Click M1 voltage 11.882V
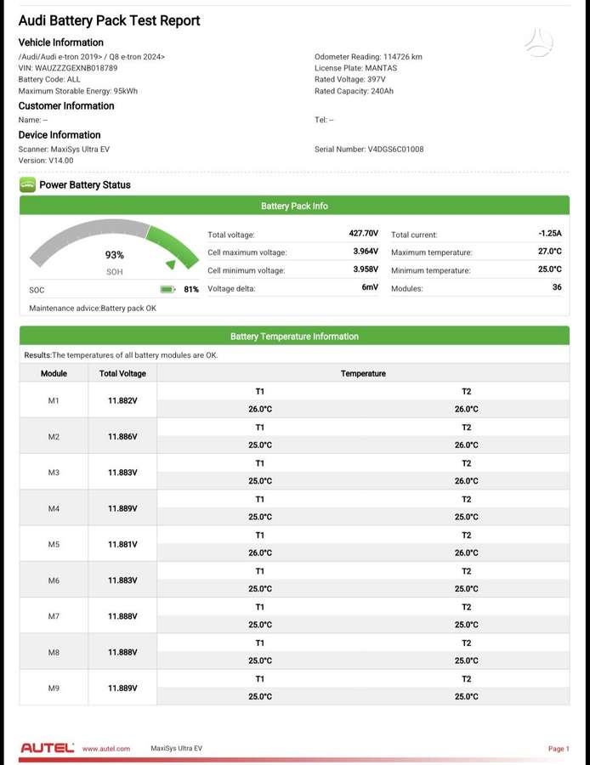590x765 pixels. pyautogui.click(x=122, y=400)
